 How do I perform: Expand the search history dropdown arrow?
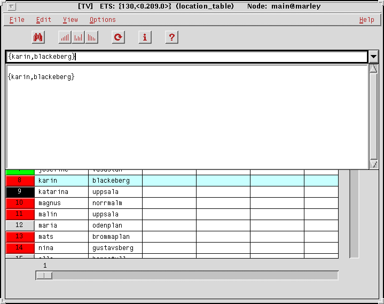point(373,57)
